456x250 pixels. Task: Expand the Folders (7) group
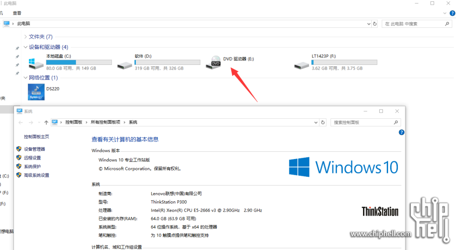[26, 37]
